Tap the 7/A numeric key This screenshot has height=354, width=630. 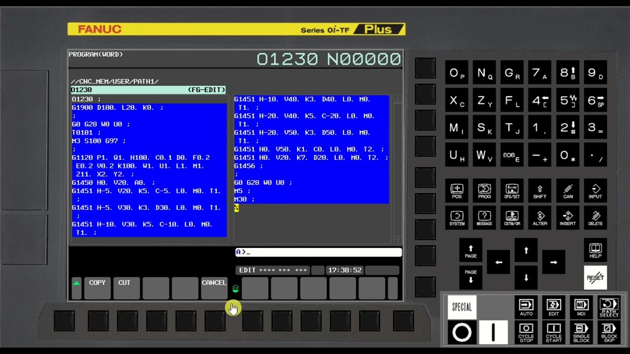point(539,73)
